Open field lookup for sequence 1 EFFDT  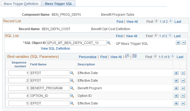(x=72, y=73)
